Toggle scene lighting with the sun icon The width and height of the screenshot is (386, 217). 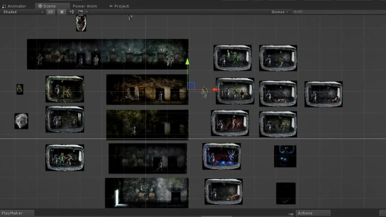[x=62, y=12]
